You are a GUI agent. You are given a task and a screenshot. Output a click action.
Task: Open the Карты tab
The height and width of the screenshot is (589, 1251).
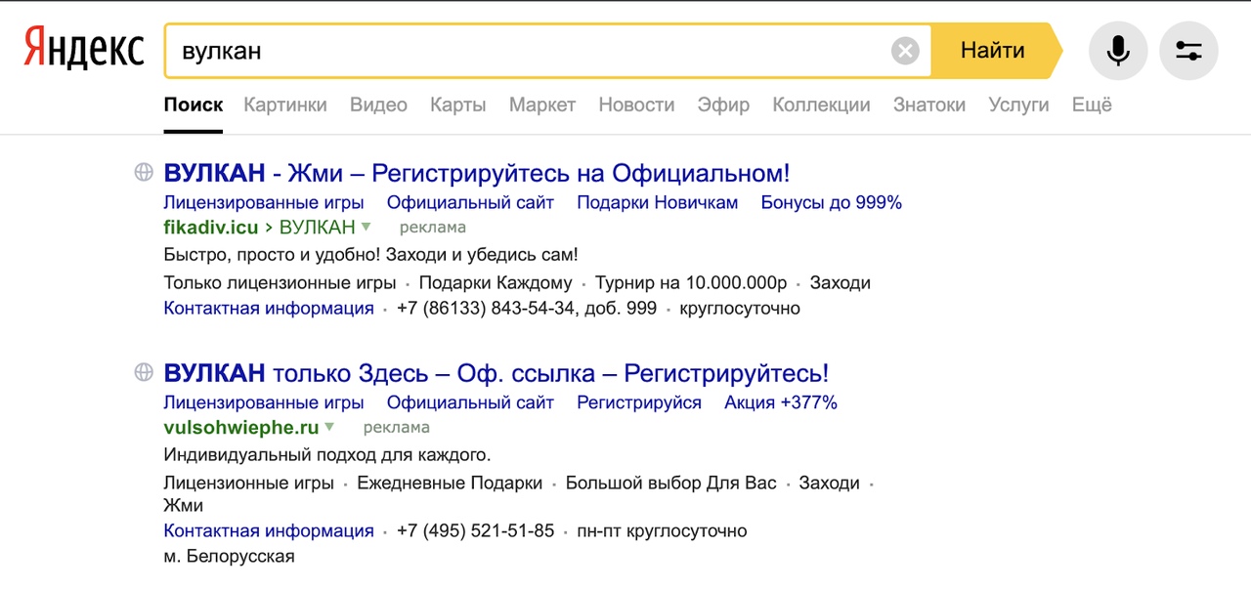click(458, 105)
